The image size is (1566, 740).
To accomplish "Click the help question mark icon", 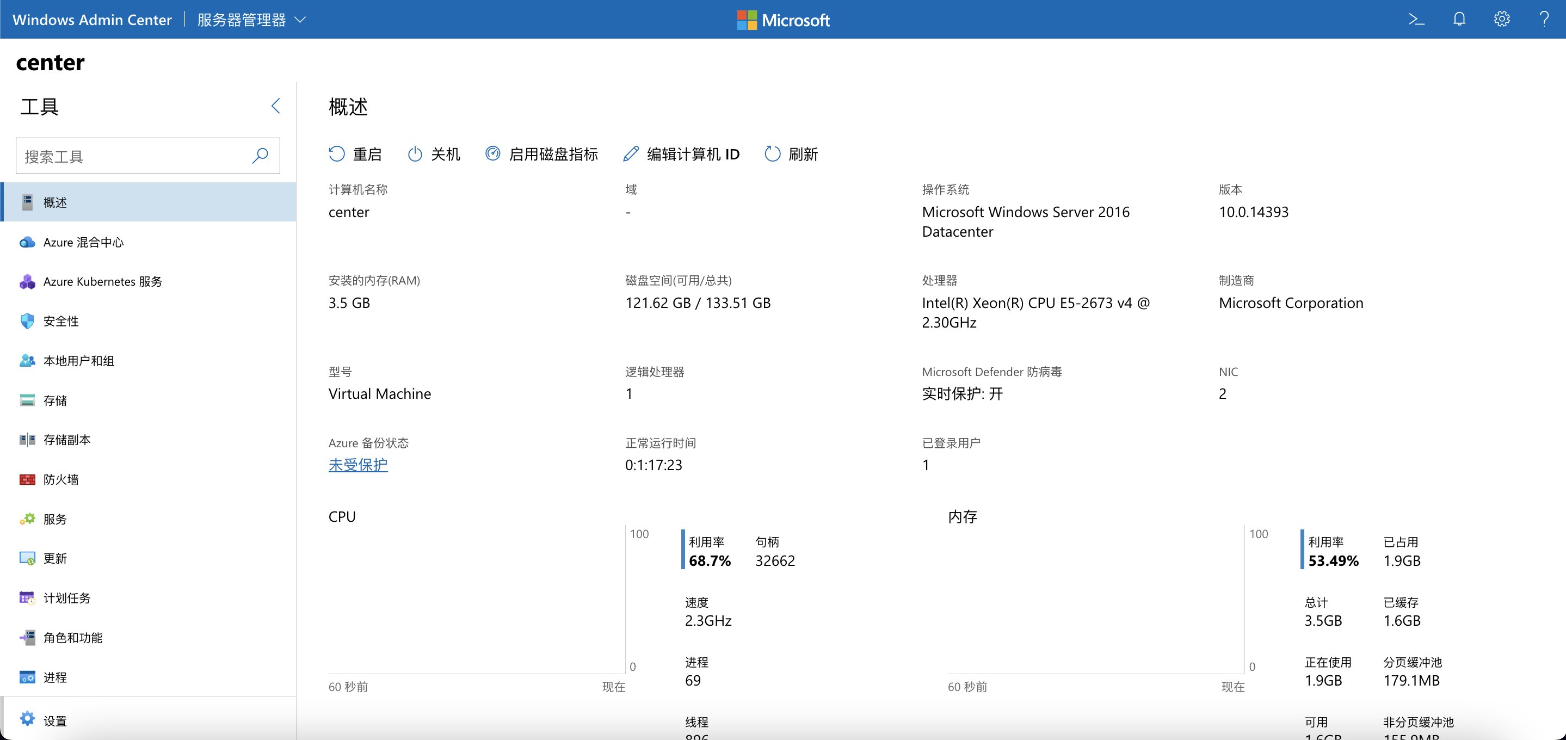I will (x=1544, y=20).
